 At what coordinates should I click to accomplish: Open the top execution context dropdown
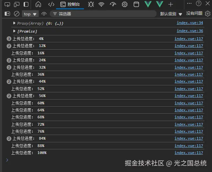pos(30,14)
